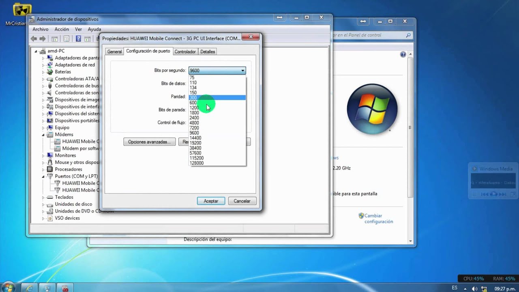
Task: Open the blue question-mark Help toolbar icon
Action: coord(78,39)
